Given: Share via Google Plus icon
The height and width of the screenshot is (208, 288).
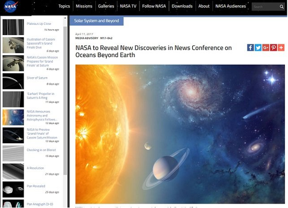Looking at the screenshot, I should 265,48.
